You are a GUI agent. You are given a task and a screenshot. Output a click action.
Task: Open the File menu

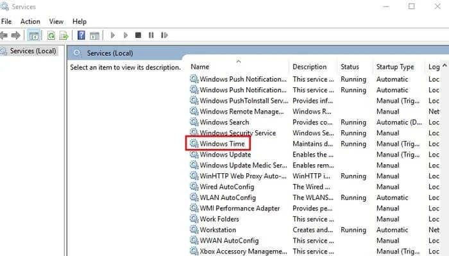click(6, 21)
